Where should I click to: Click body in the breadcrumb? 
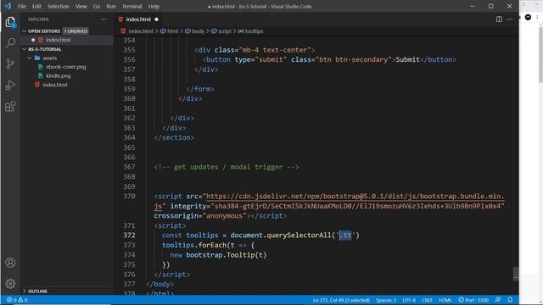(x=198, y=31)
